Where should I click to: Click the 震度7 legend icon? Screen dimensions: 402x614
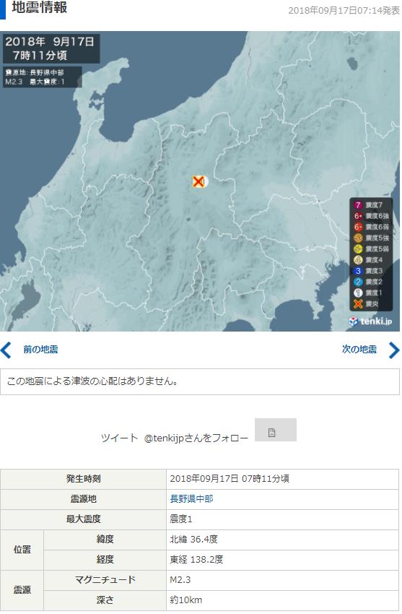[x=358, y=205]
